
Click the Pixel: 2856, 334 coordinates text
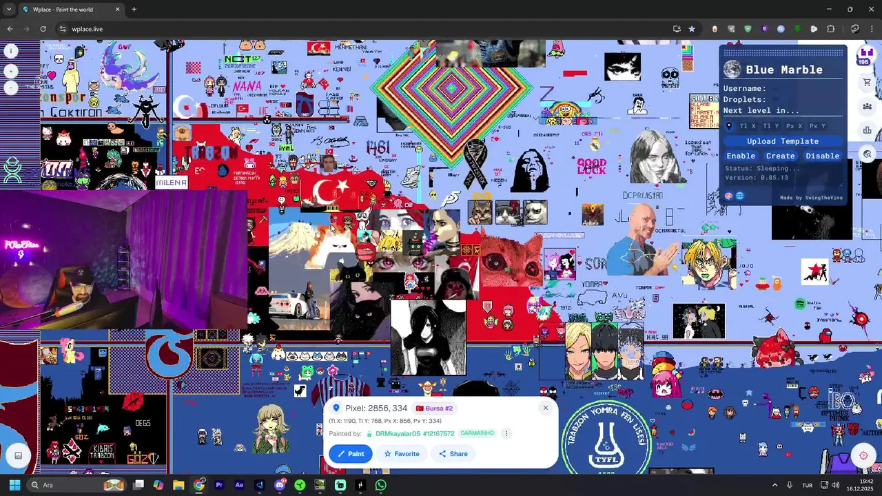coord(376,409)
